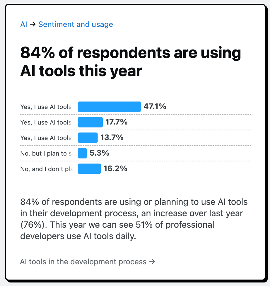Click the 16.2% value label

click(115, 169)
